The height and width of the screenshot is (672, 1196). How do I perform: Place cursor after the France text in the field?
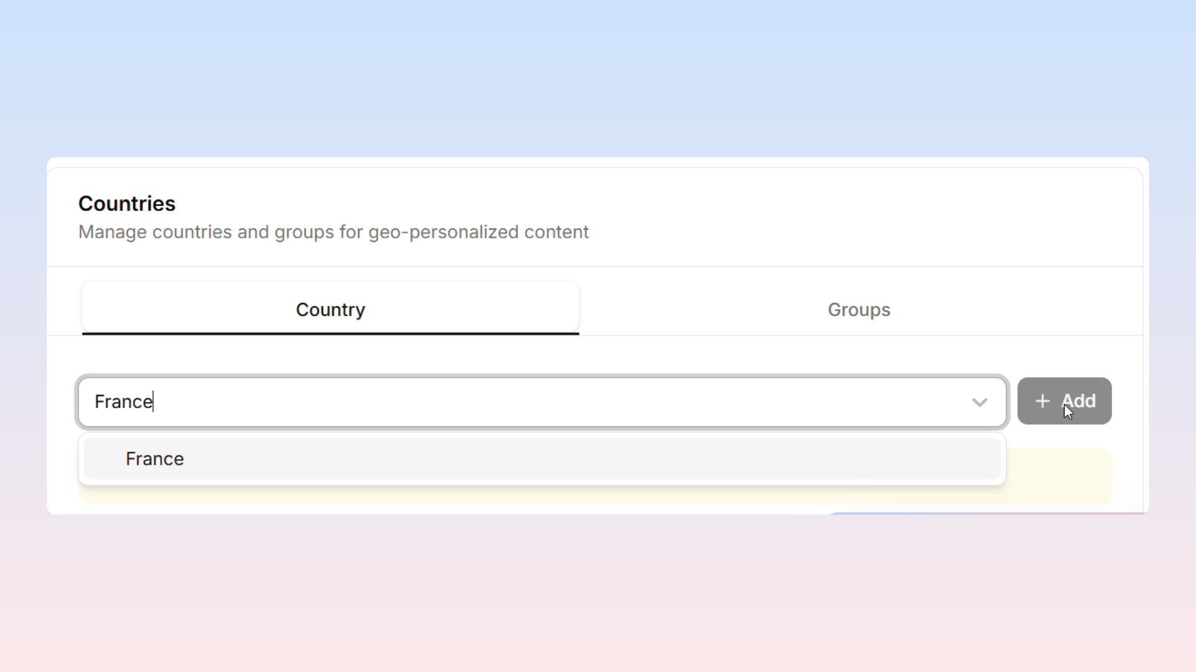click(153, 402)
